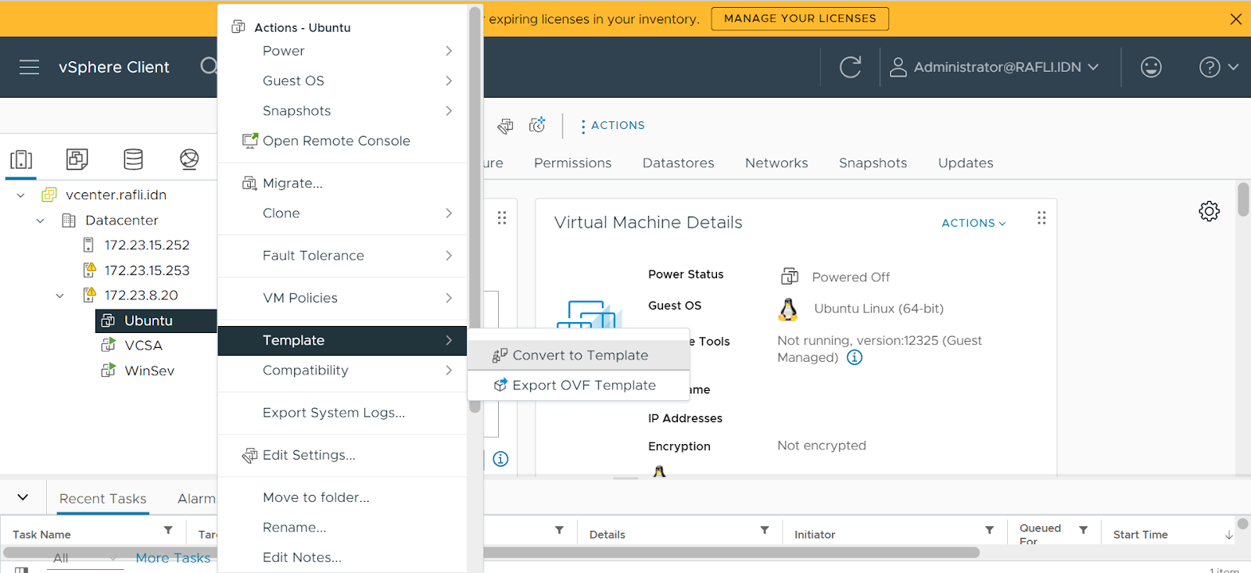
Task: Switch to the Networks tab
Action: pyautogui.click(x=776, y=163)
